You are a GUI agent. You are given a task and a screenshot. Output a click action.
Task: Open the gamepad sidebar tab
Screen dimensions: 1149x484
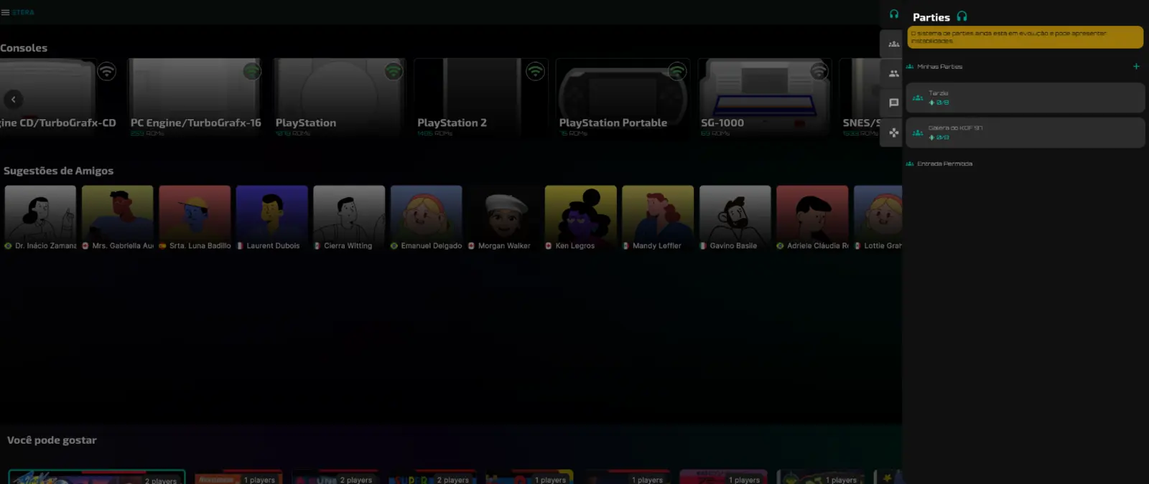(893, 133)
